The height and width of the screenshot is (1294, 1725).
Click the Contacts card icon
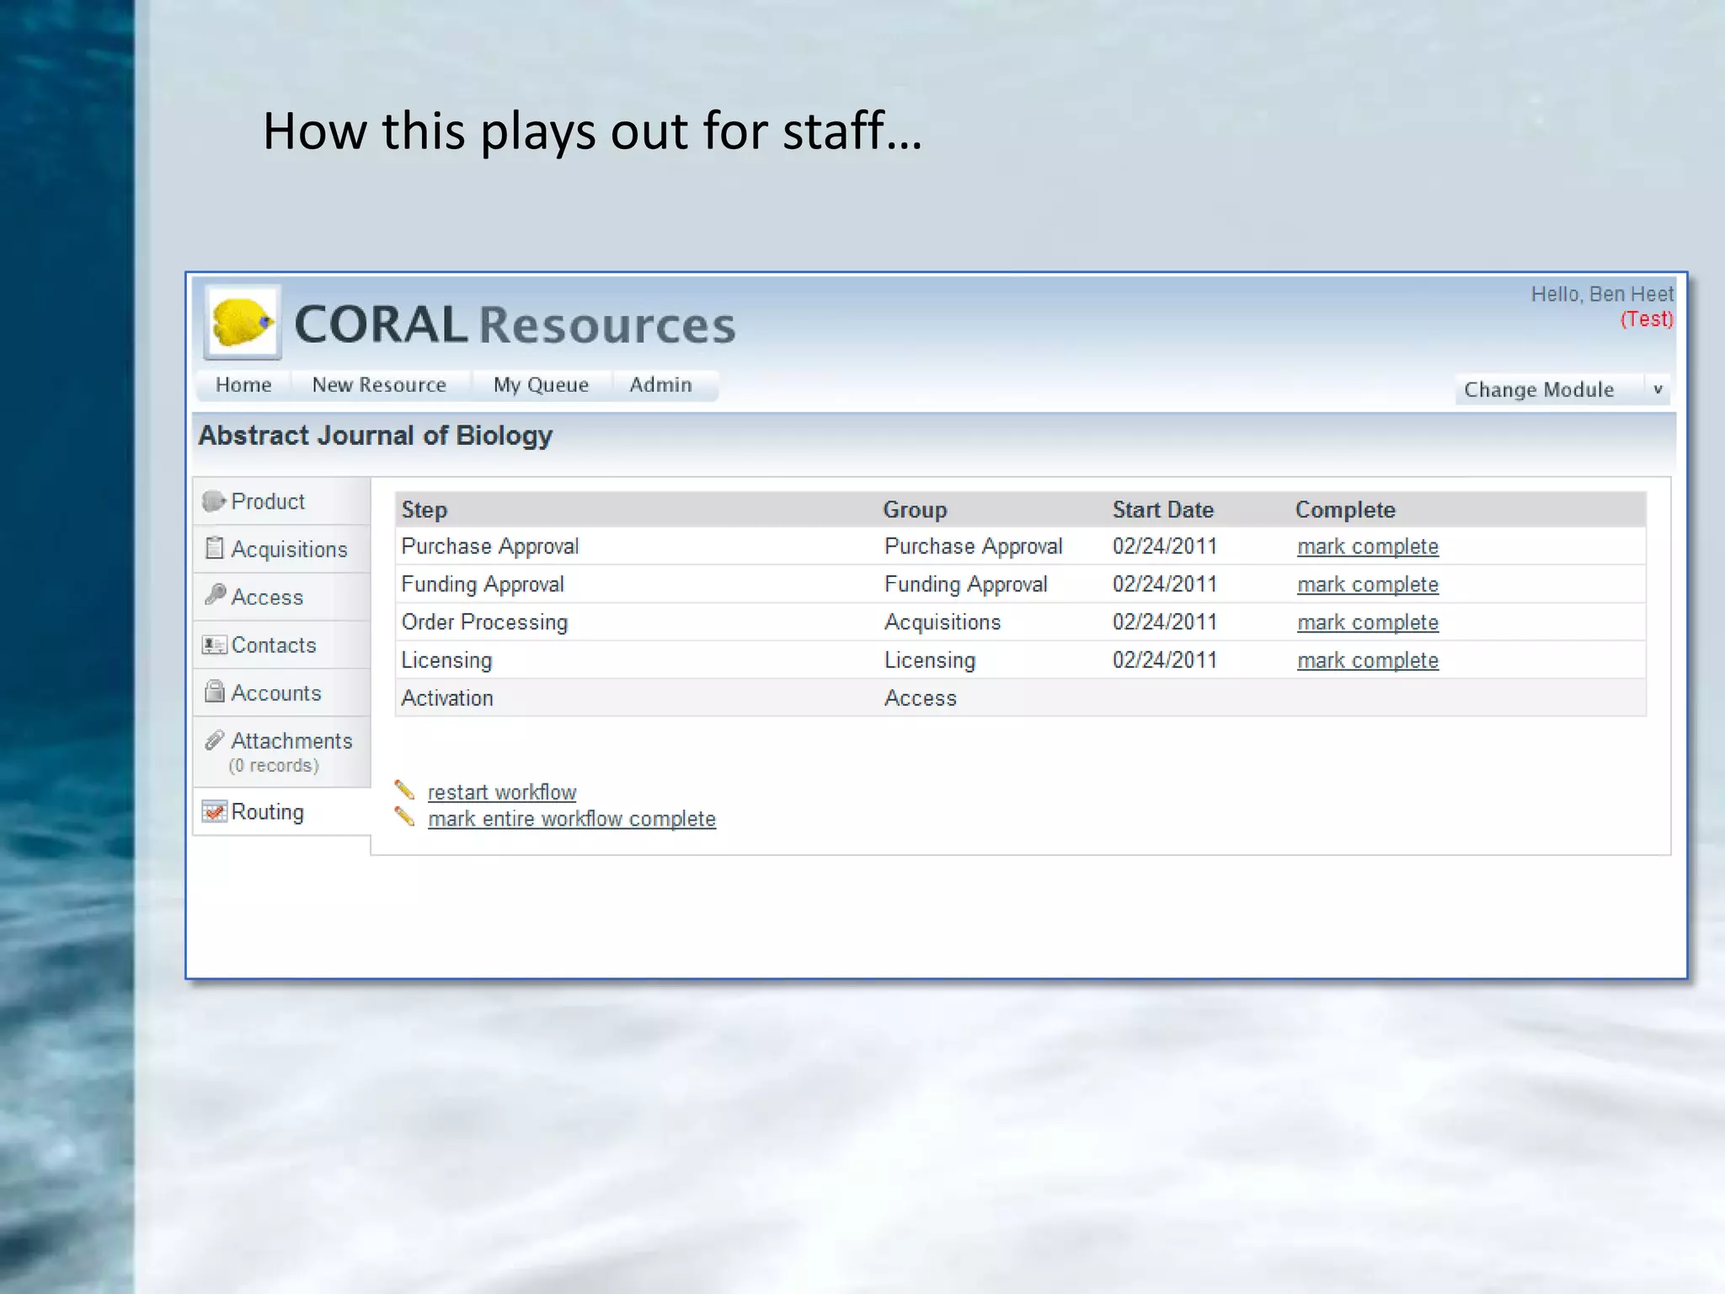[214, 645]
